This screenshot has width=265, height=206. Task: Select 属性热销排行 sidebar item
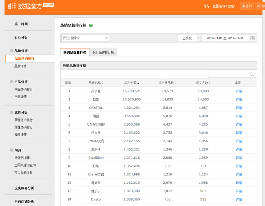[x=24, y=127]
